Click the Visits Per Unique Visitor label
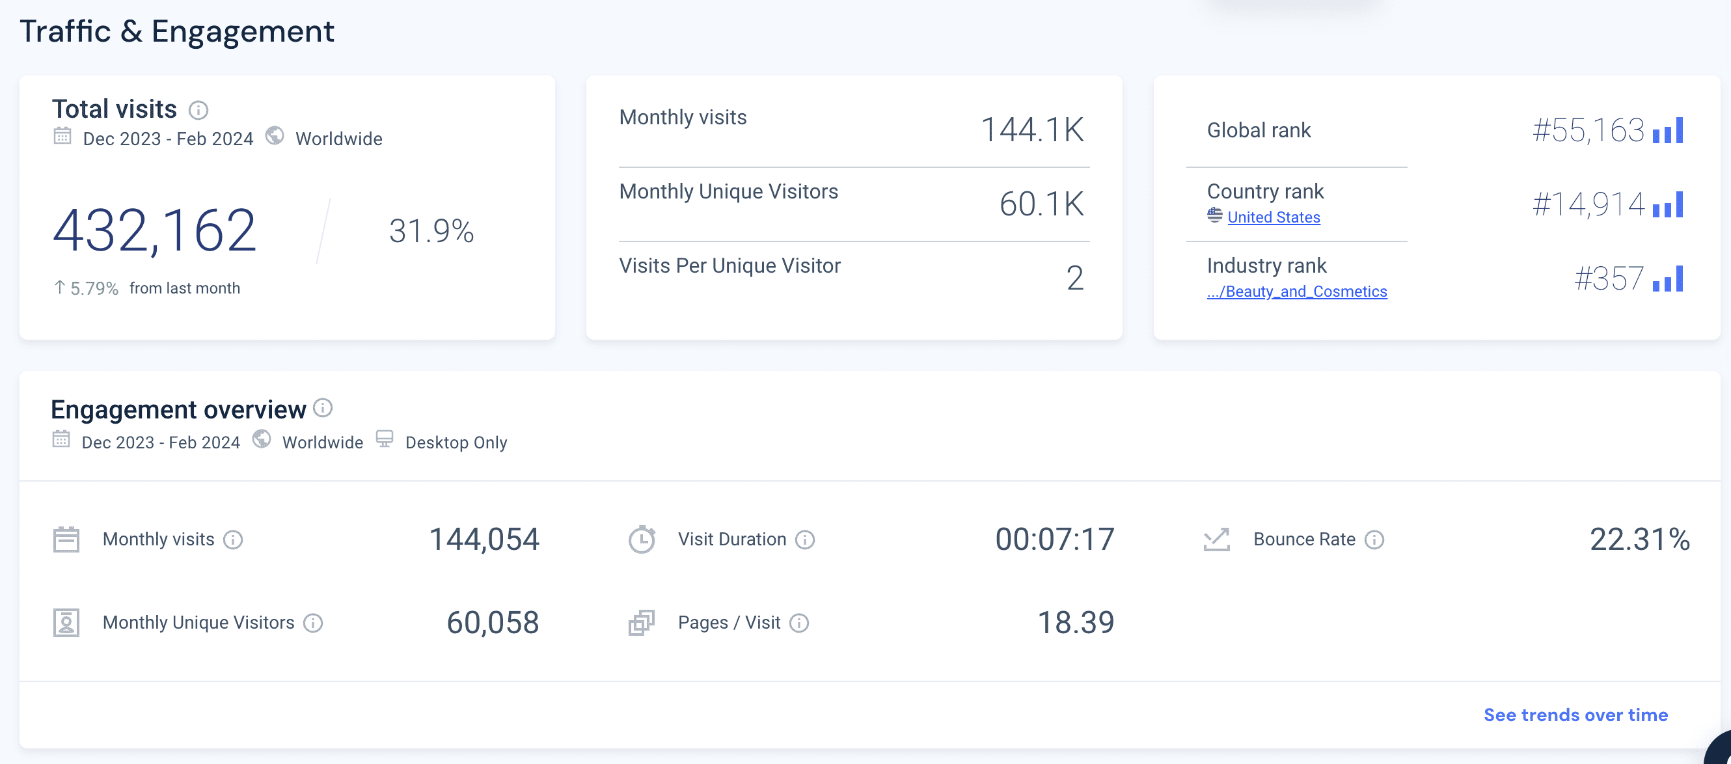Viewport: 1731px width, 764px height. [729, 266]
